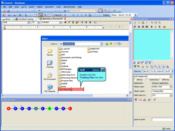Toggle center alignment in Frame Properties
The width and height of the screenshot is (175, 131).
pyautogui.click(x=139, y=27)
